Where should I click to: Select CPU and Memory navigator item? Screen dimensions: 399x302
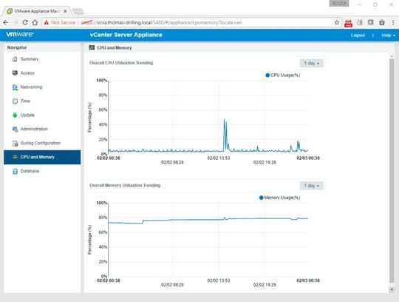pyautogui.click(x=42, y=157)
